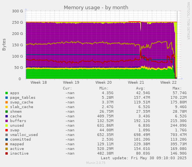Click the purple buffers legend swatch
Image resolution: width=192 pixels, height=167 pixels.
(7, 121)
